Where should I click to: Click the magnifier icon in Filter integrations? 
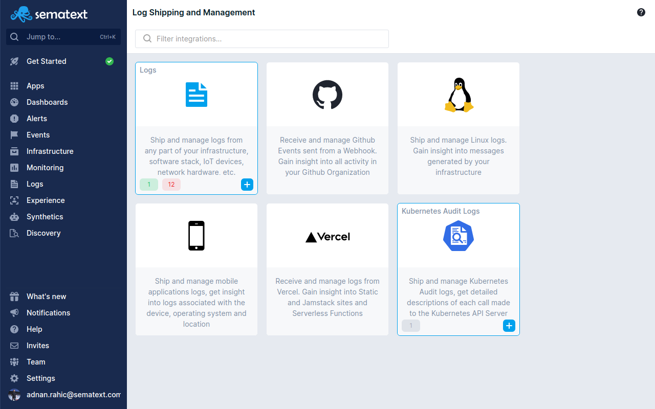click(147, 39)
